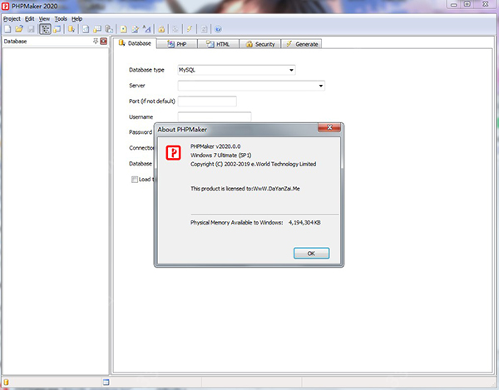Image resolution: width=499 pixels, height=390 pixels.
Task: Click the Save Project disk icon
Action: (x=29, y=28)
